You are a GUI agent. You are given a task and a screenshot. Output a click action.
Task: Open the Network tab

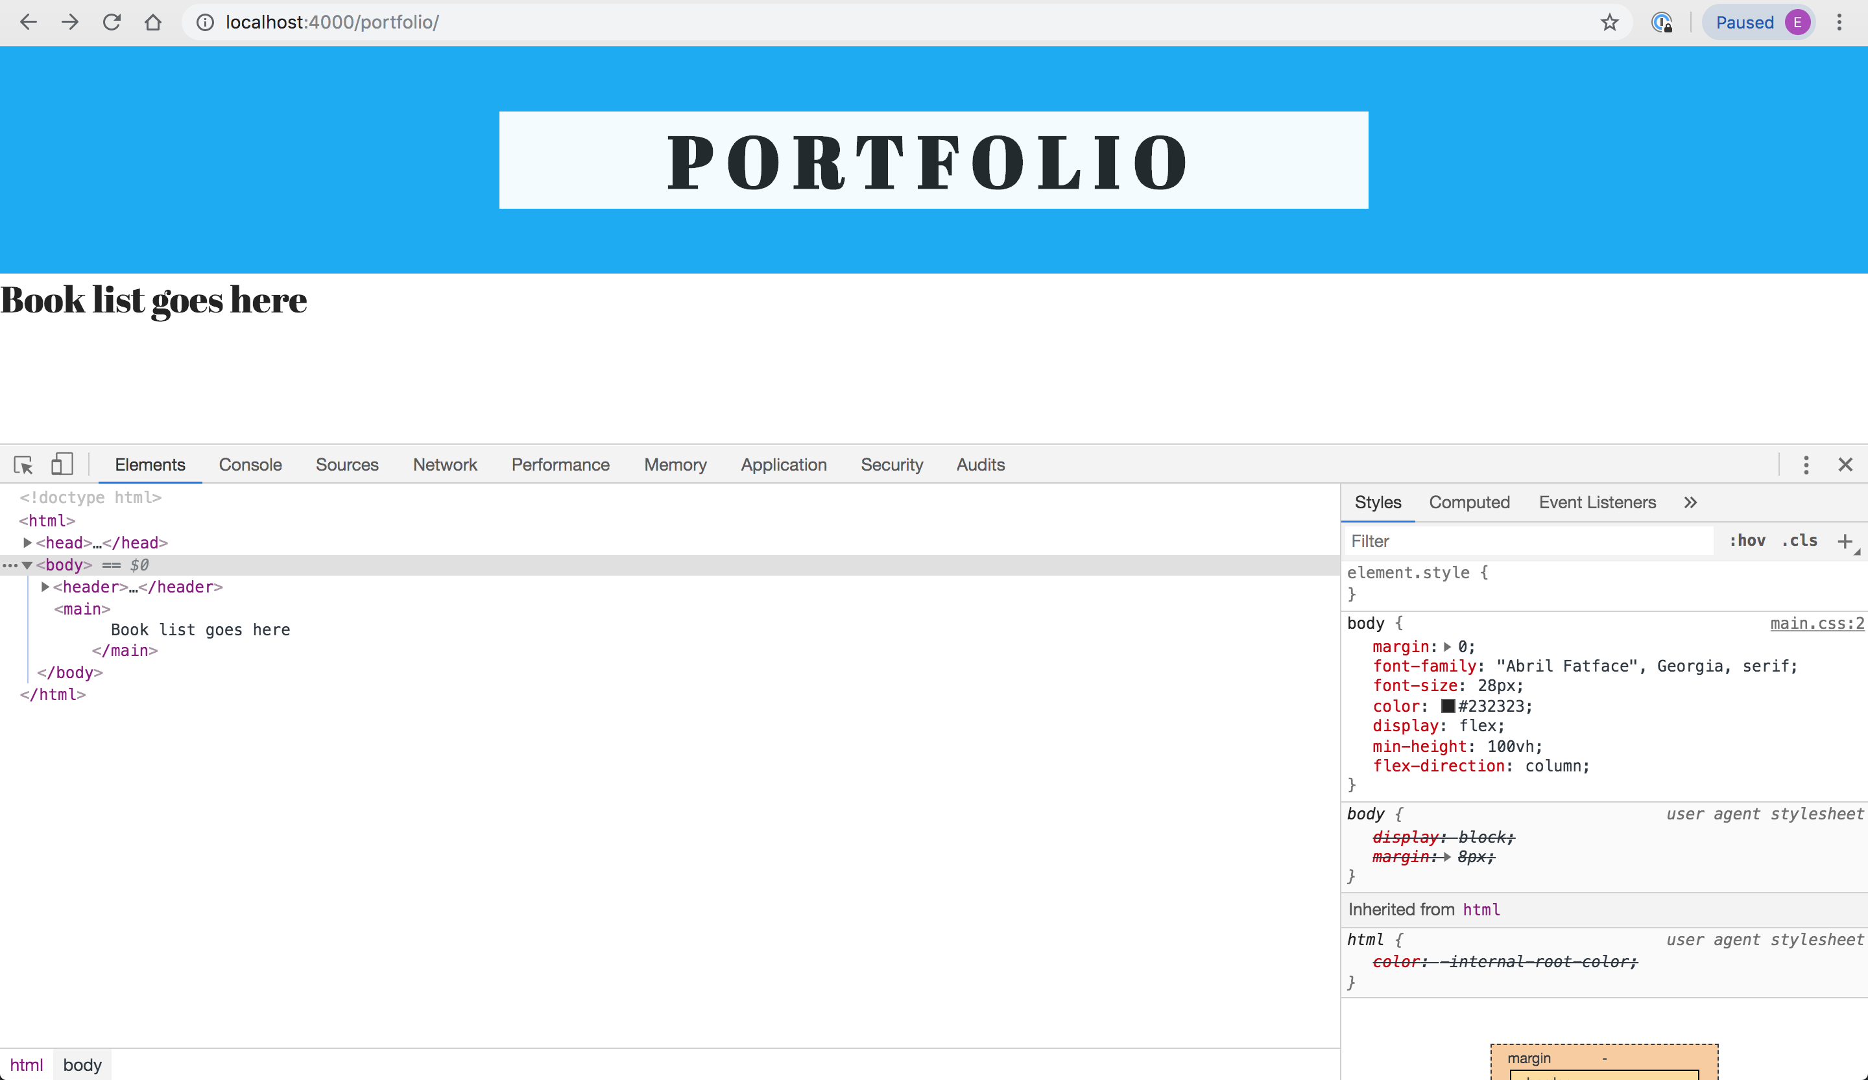click(x=445, y=464)
